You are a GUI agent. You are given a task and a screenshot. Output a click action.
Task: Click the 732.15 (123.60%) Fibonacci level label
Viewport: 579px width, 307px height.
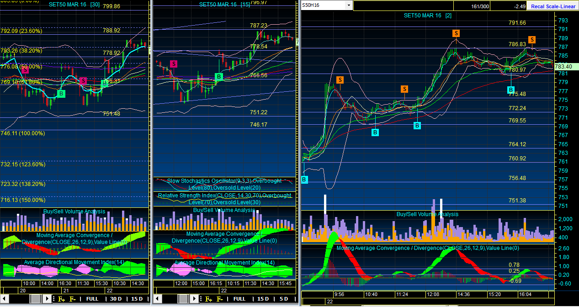(23, 164)
